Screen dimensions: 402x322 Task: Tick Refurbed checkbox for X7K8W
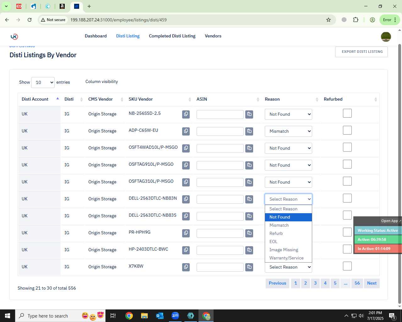click(x=347, y=266)
